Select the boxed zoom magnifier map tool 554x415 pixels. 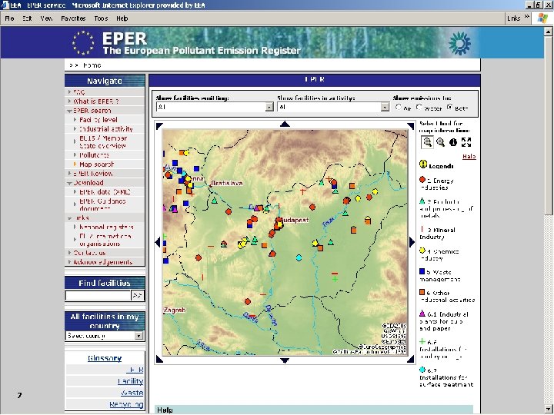428,142
